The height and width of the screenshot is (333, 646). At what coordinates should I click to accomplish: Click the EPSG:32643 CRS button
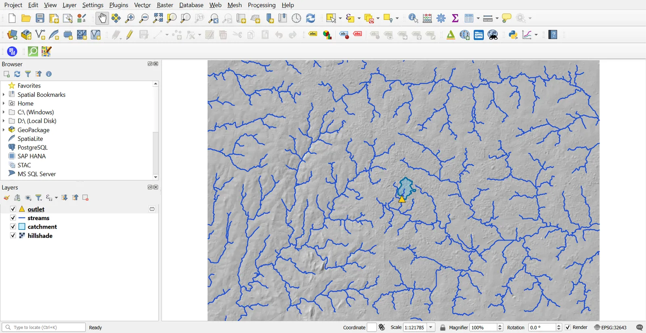(610, 327)
